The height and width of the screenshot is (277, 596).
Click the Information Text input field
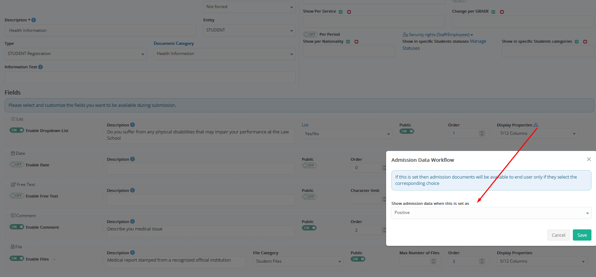click(x=150, y=77)
